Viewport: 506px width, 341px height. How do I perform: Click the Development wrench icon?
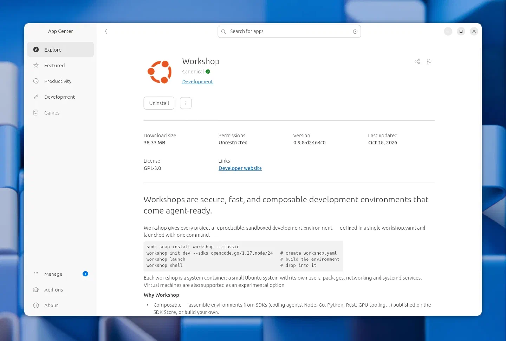36,97
